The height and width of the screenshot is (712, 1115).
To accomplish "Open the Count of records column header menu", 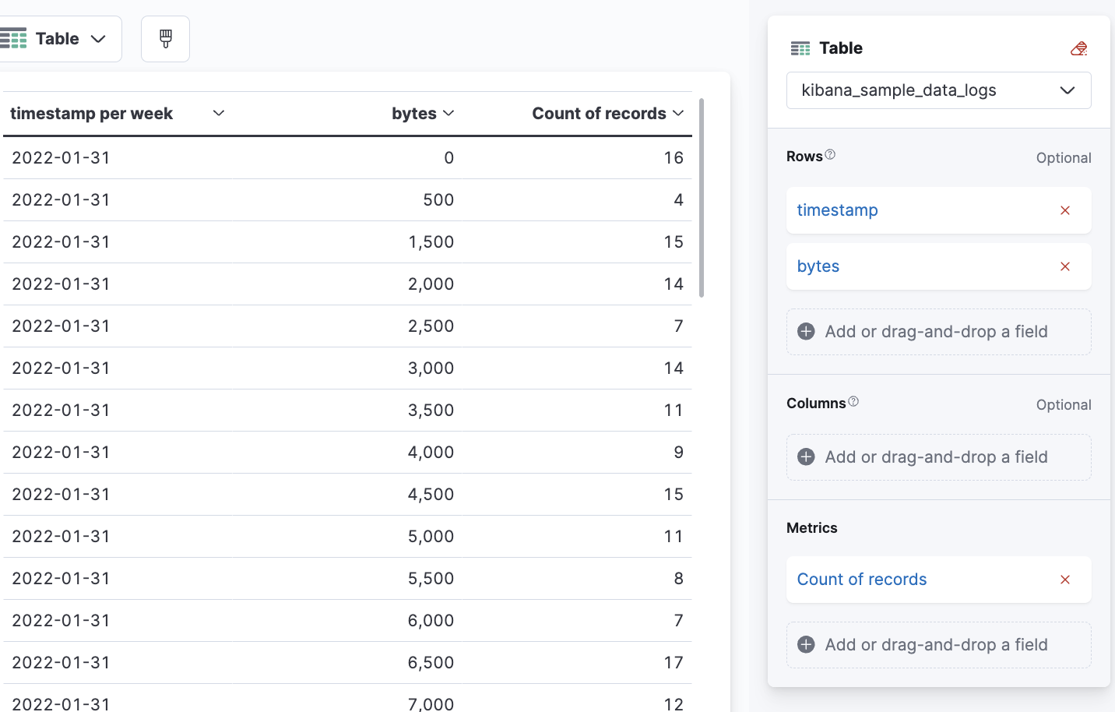I will pyautogui.click(x=678, y=113).
